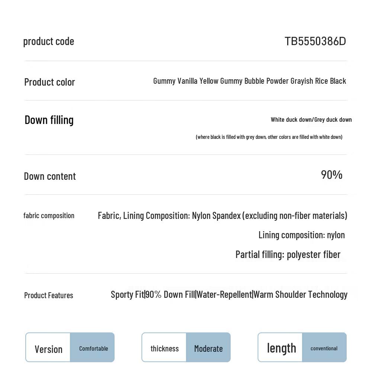Viewport: 372px width, 376px height.
Task: Select the "Moderate" thickness badge
Action: click(208, 348)
